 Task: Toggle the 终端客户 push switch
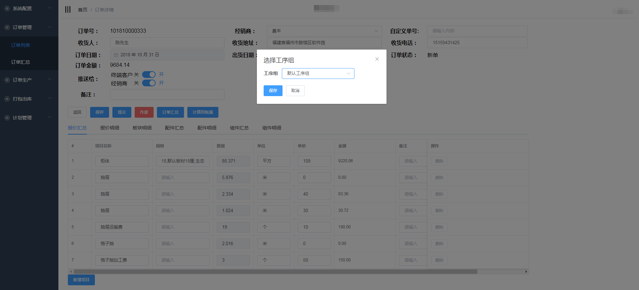(x=149, y=75)
